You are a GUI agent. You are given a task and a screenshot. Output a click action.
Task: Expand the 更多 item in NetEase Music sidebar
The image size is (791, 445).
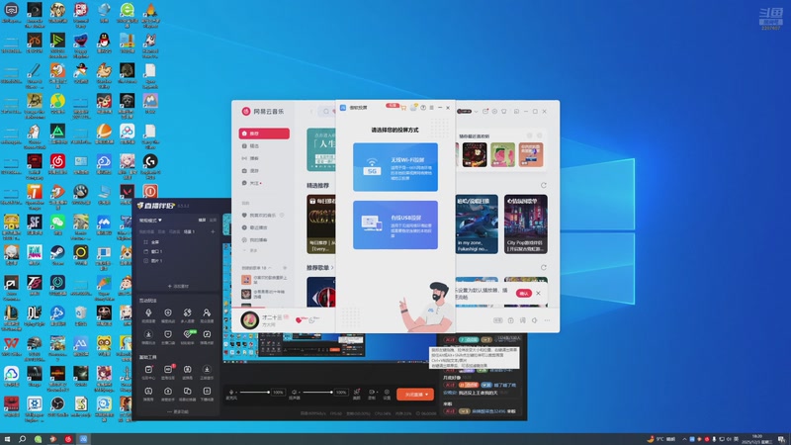coord(250,250)
